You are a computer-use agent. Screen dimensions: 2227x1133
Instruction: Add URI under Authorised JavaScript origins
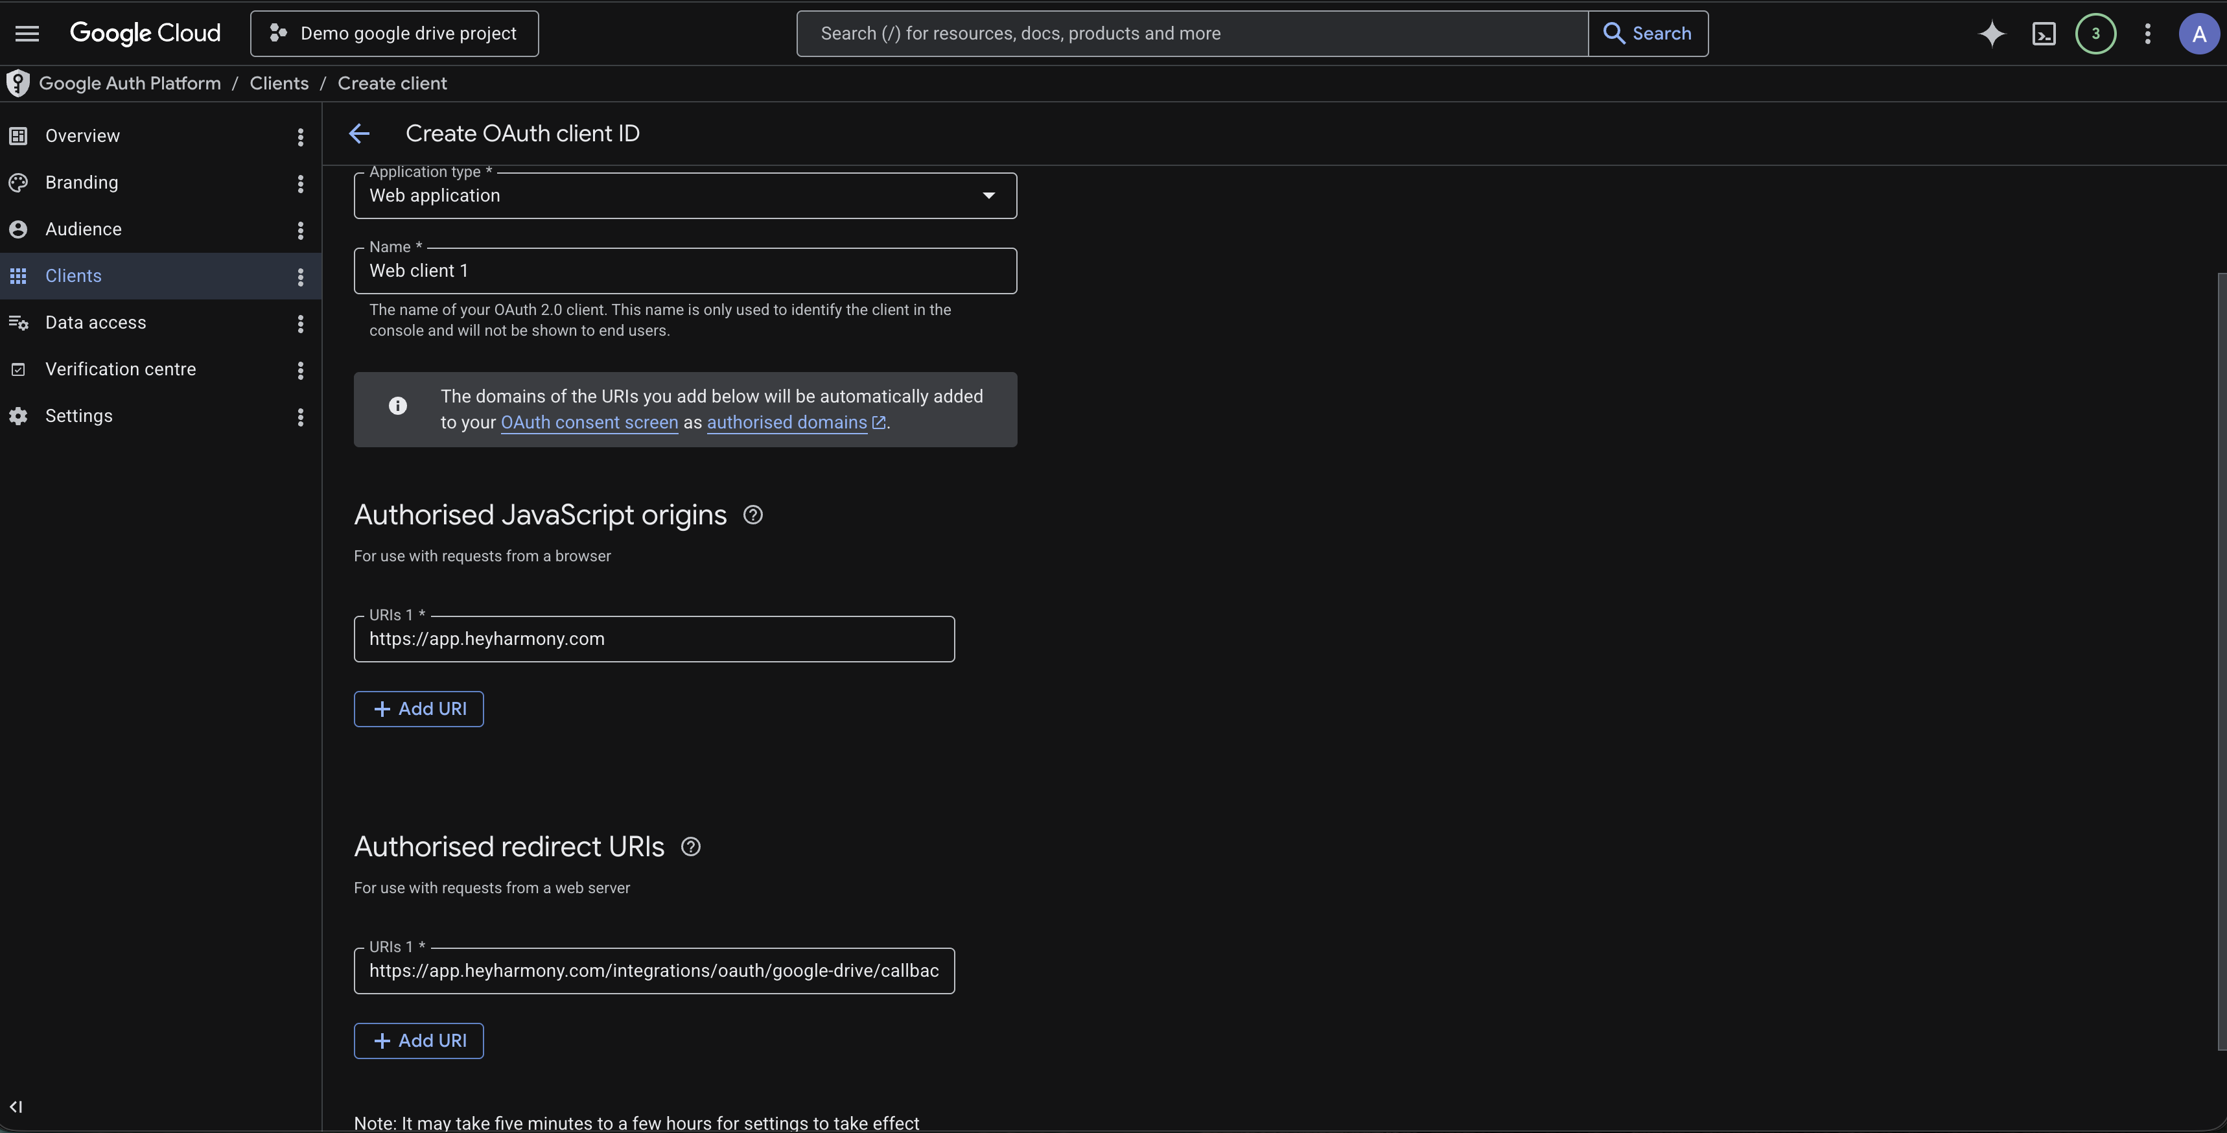pyautogui.click(x=419, y=709)
